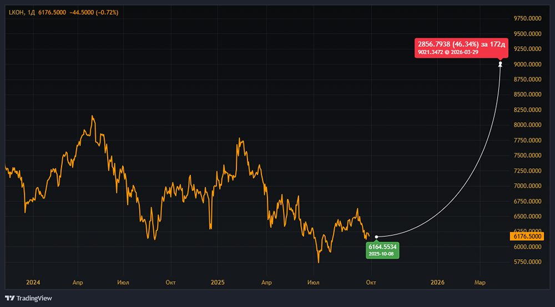This screenshot has height=307, width=555.
Task: Select the forecast curve start point
Action: pos(376,237)
